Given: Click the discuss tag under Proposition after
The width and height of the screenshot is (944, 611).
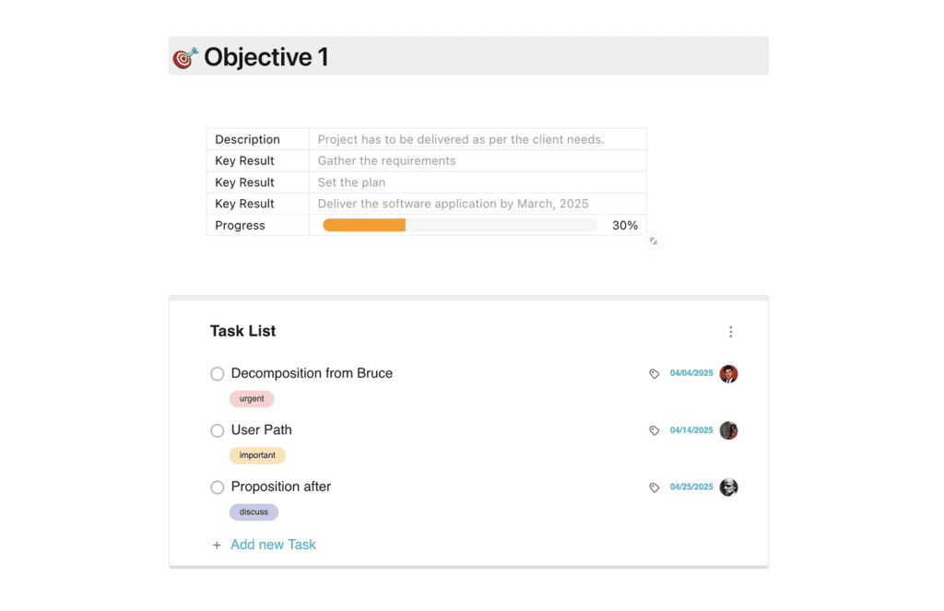Looking at the screenshot, I should [254, 511].
